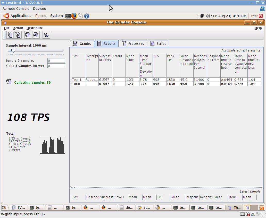Click the clock 'Sun Aug 23, 4:20 PM'
This screenshot has height=218, width=266.
(x=229, y=16)
